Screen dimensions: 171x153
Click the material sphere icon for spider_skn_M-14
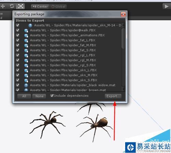point(30,25)
